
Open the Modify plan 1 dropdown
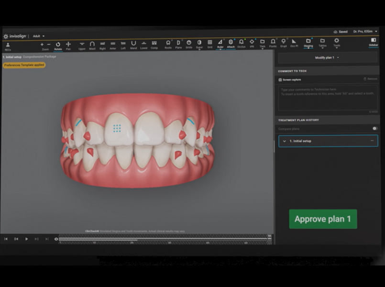click(327, 57)
